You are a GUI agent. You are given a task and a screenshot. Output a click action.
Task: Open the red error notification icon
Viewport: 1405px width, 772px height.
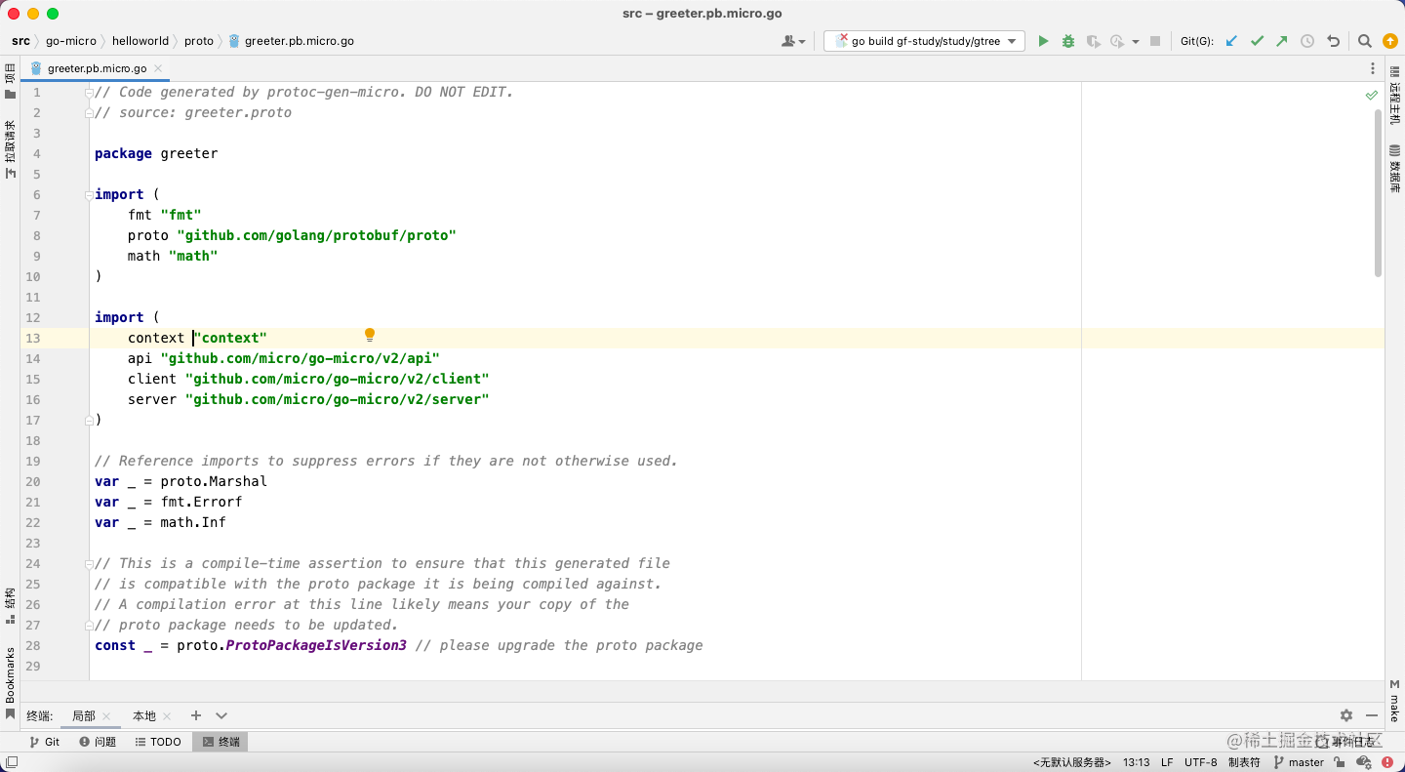1385,762
